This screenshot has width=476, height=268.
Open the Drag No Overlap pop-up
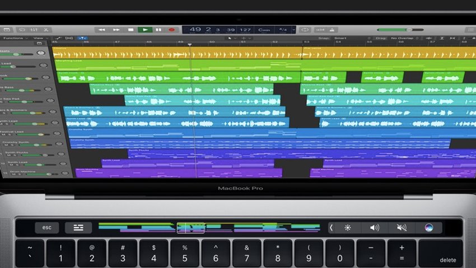pos(404,38)
